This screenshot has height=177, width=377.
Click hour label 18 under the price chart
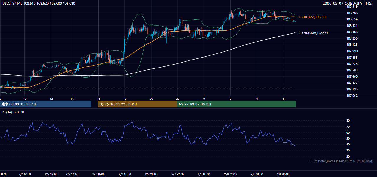[125, 99]
